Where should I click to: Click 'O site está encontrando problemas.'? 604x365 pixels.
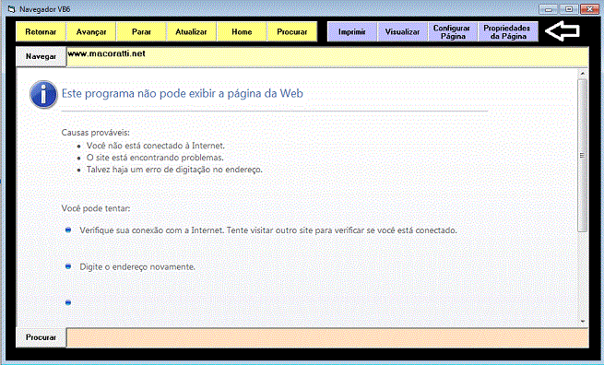click(x=155, y=158)
